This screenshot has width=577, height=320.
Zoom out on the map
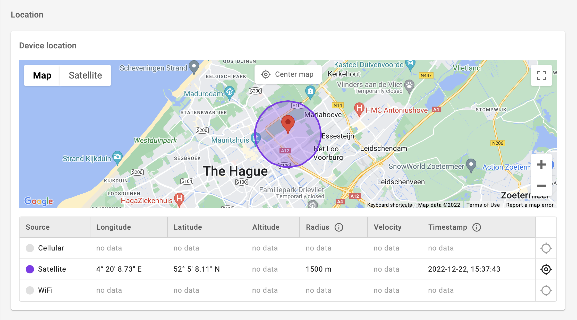click(541, 186)
